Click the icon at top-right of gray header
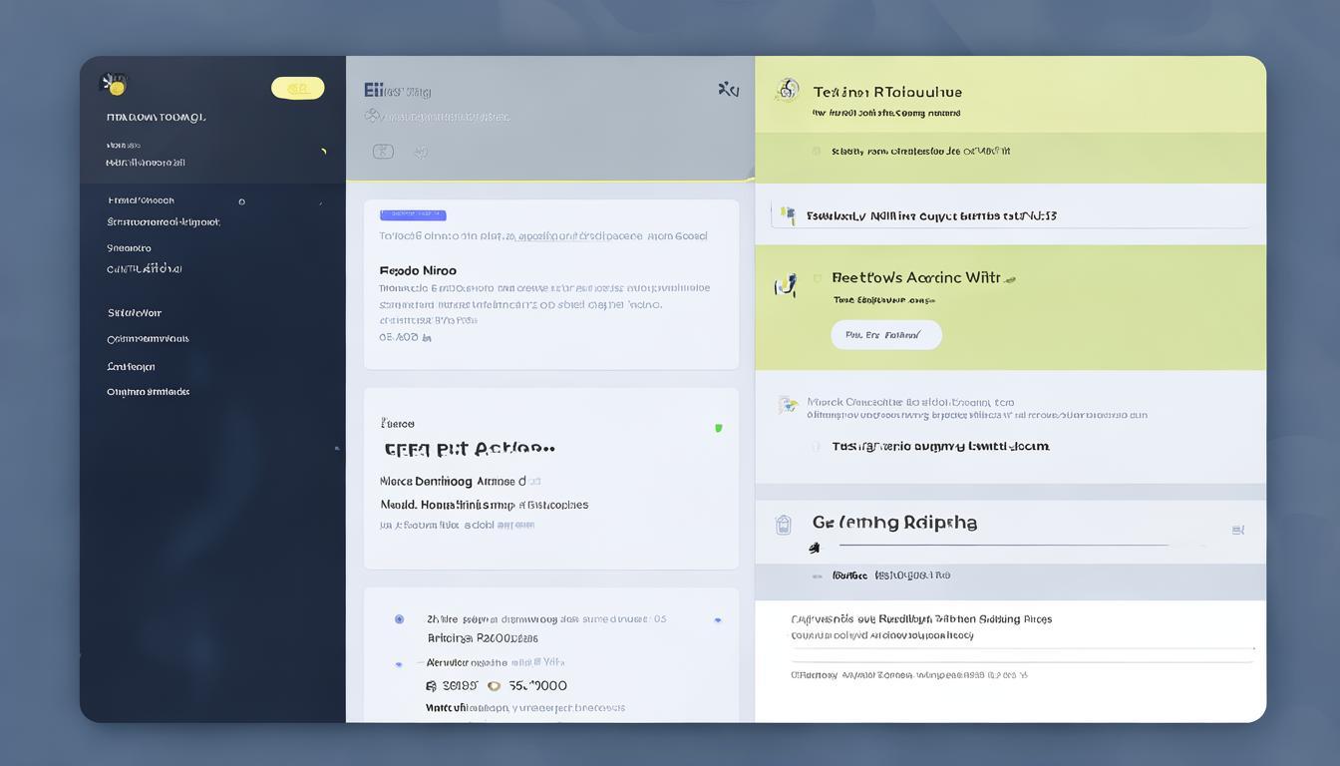 pyautogui.click(x=729, y=90)
